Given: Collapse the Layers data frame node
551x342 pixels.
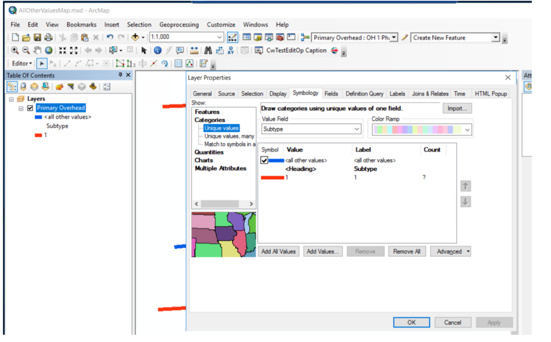Looking at the screenshot, I should point(11,99).
